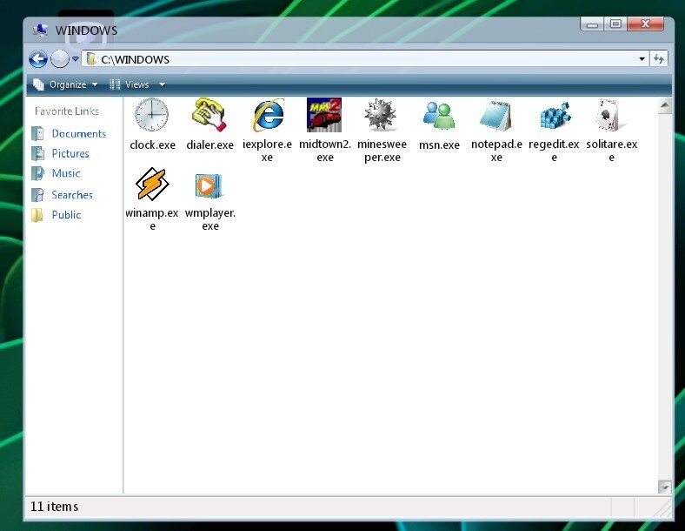The image size is (685, 531).
Task: Click the folder icon in address bar
Action: click(91, 58)
